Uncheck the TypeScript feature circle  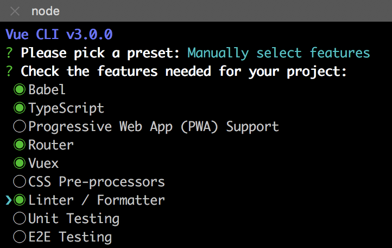(20, 108)
